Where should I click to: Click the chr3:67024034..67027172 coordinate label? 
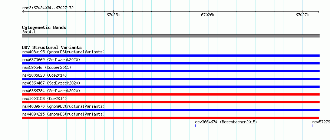48,8
